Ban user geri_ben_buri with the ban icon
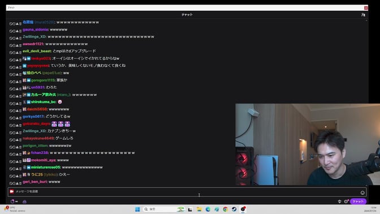The height and width of the screenshot is (214, 380). point(11,183)
